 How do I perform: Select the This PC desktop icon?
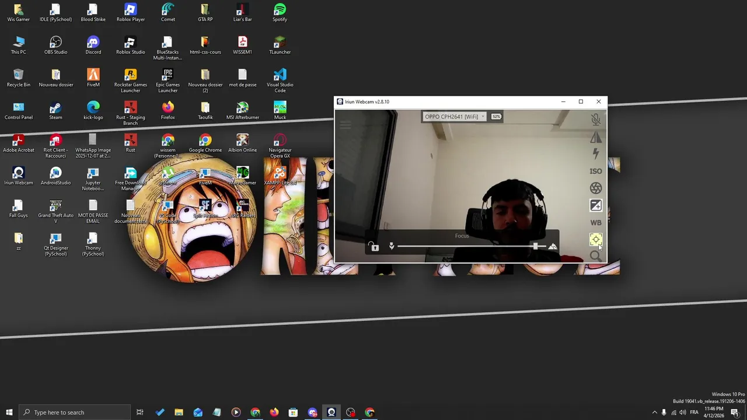(18, 45)
